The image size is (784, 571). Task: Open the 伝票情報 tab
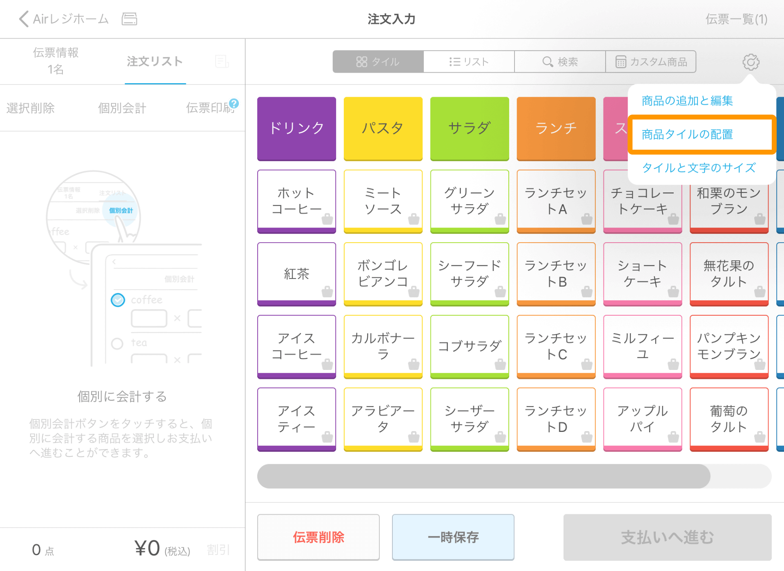point(56,61)
